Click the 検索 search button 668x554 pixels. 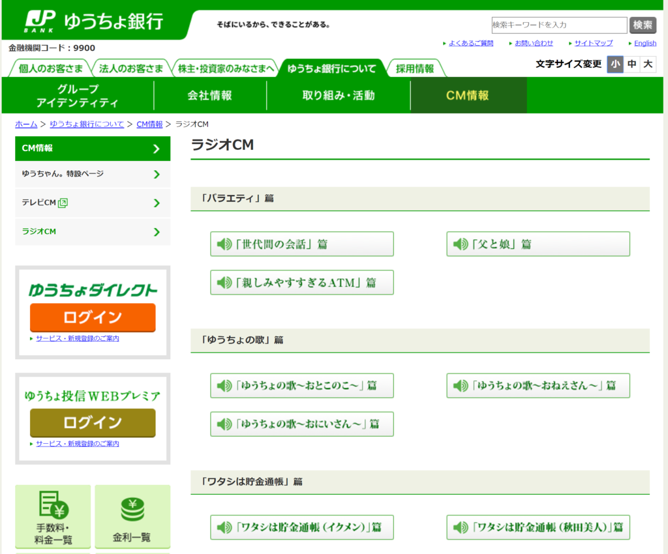pos(643,25)
